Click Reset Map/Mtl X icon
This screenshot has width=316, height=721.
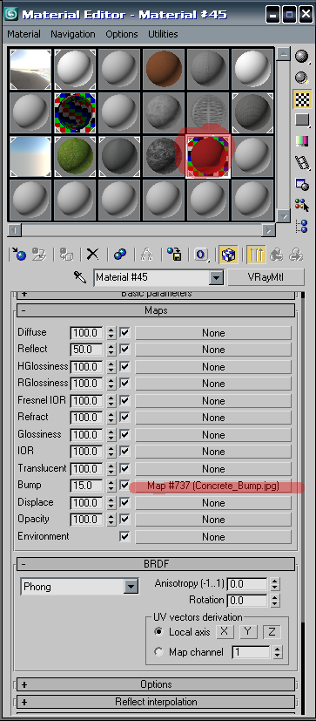(93, 254)
